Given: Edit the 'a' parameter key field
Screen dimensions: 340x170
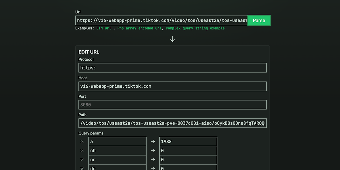Looking at the screenshot, I should point(118,142).
